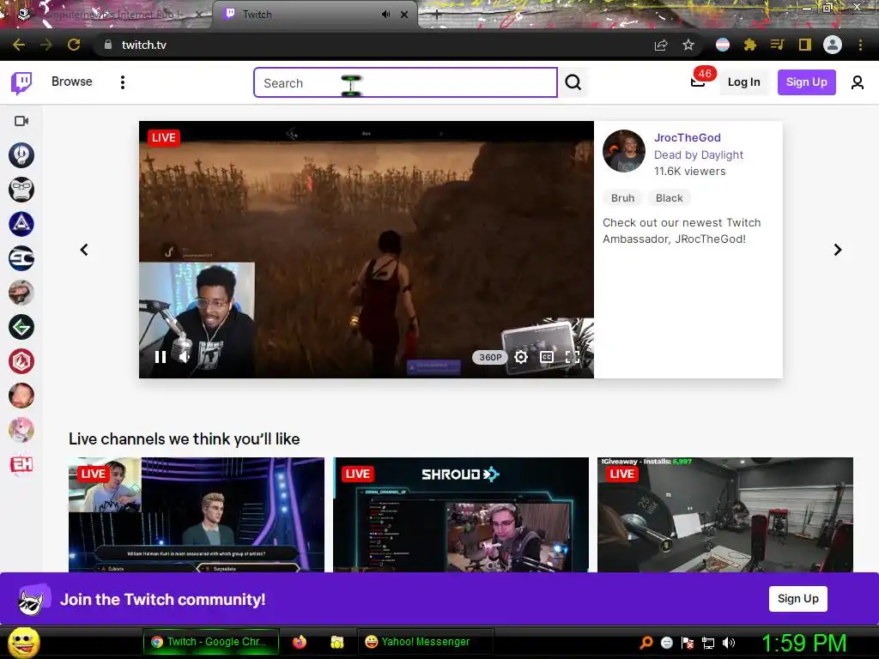This screenshot has width=879, height=659.
Task: Open the Chrome profile avatar
Action: tap(833, 45)
